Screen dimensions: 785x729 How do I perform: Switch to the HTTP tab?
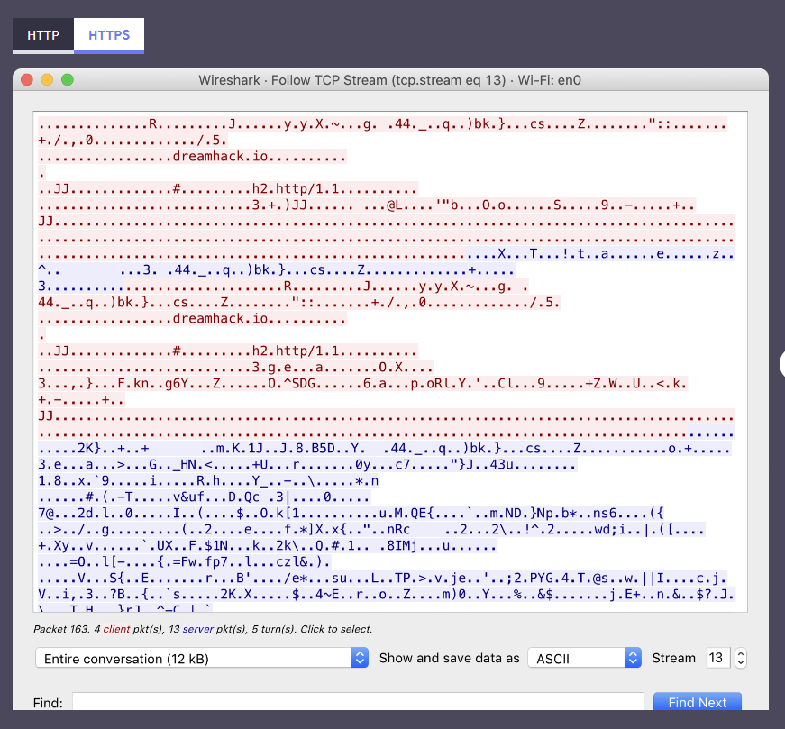43,35
